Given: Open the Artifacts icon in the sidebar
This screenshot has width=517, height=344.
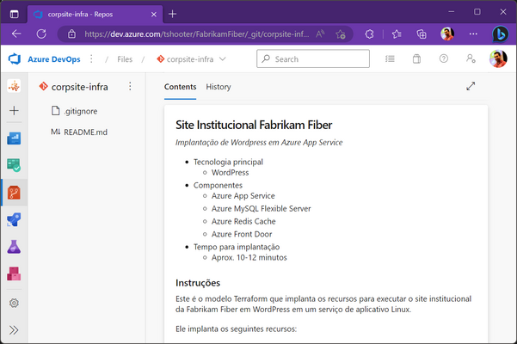Looking at the screenshot, I should (x=14, y=274).
